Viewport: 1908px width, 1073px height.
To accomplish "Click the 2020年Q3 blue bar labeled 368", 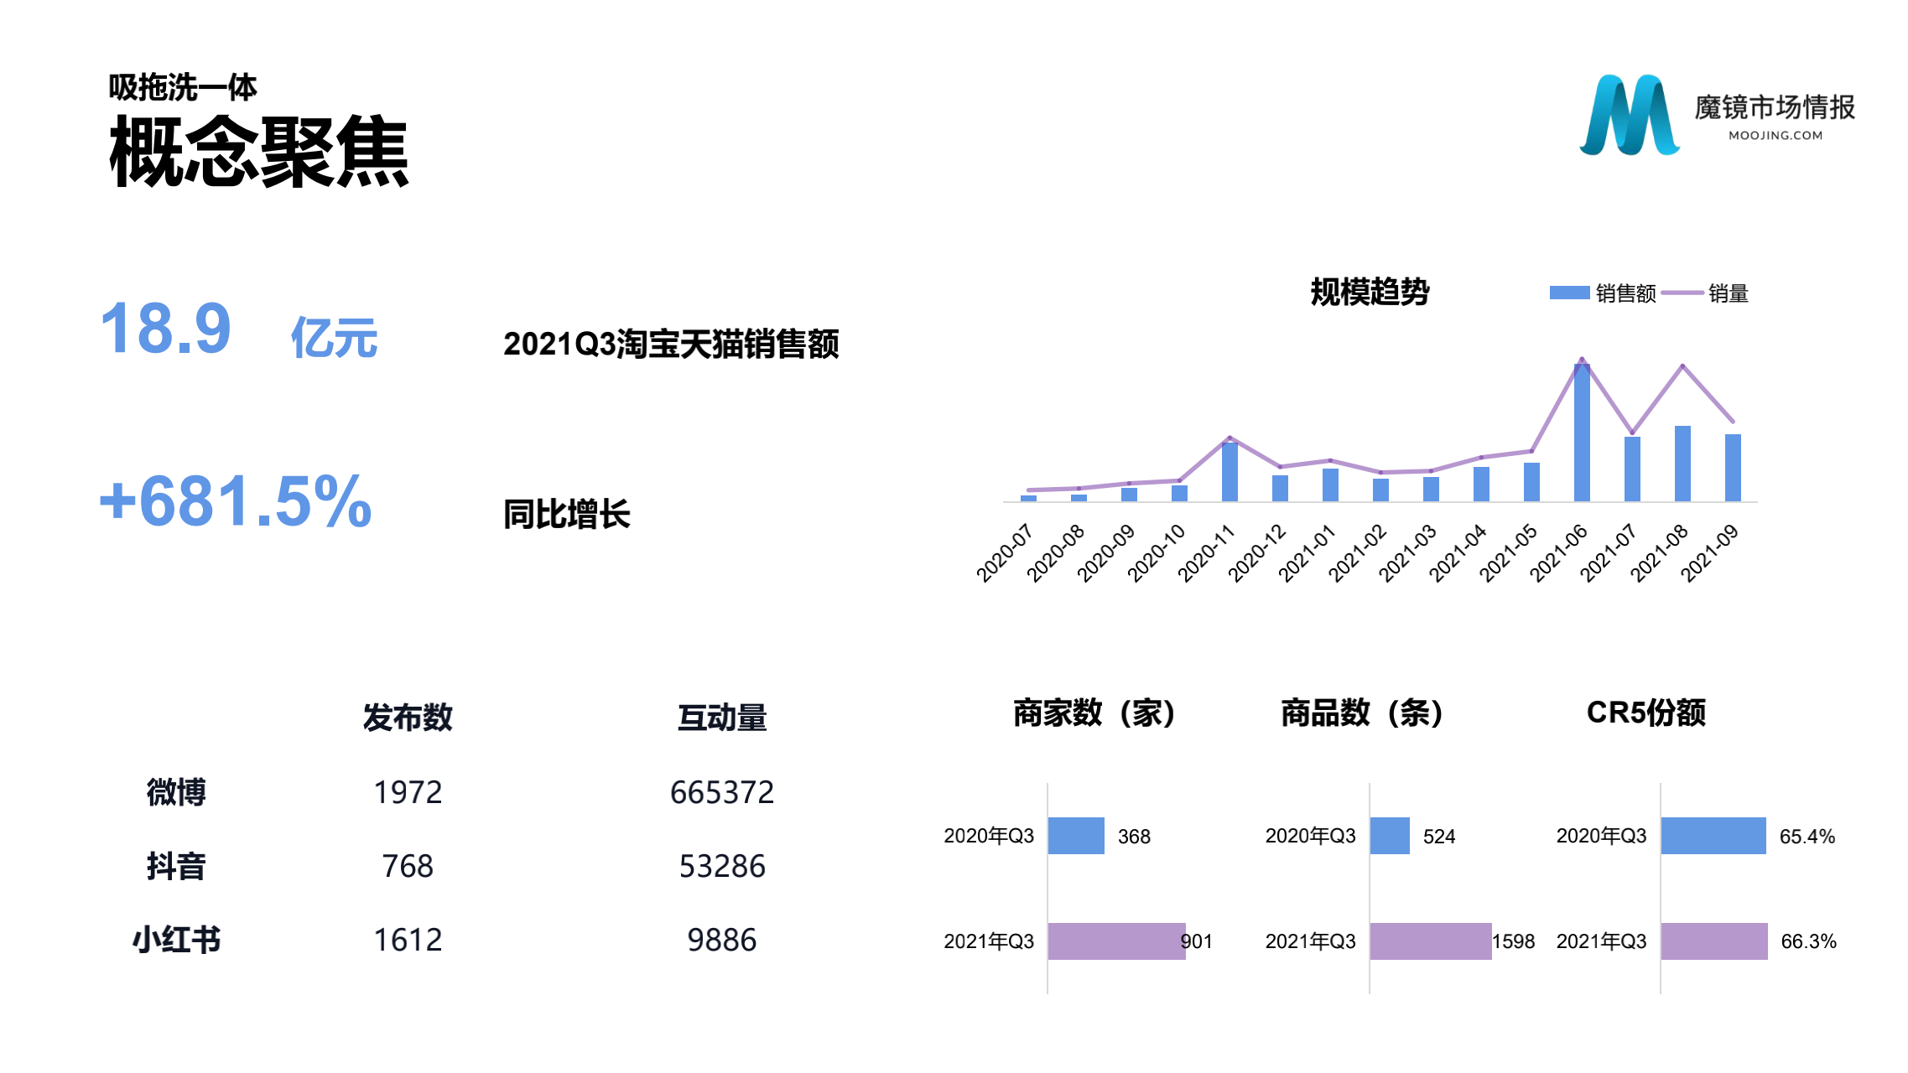I will [x=1076, y=836].
